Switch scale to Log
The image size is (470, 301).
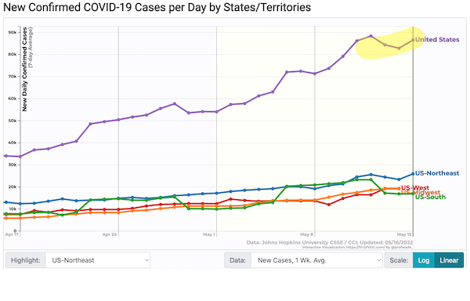point(424,260)
